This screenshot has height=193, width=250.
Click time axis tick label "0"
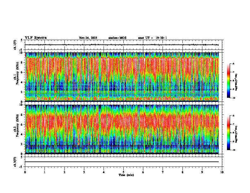[x=25, y=172]
